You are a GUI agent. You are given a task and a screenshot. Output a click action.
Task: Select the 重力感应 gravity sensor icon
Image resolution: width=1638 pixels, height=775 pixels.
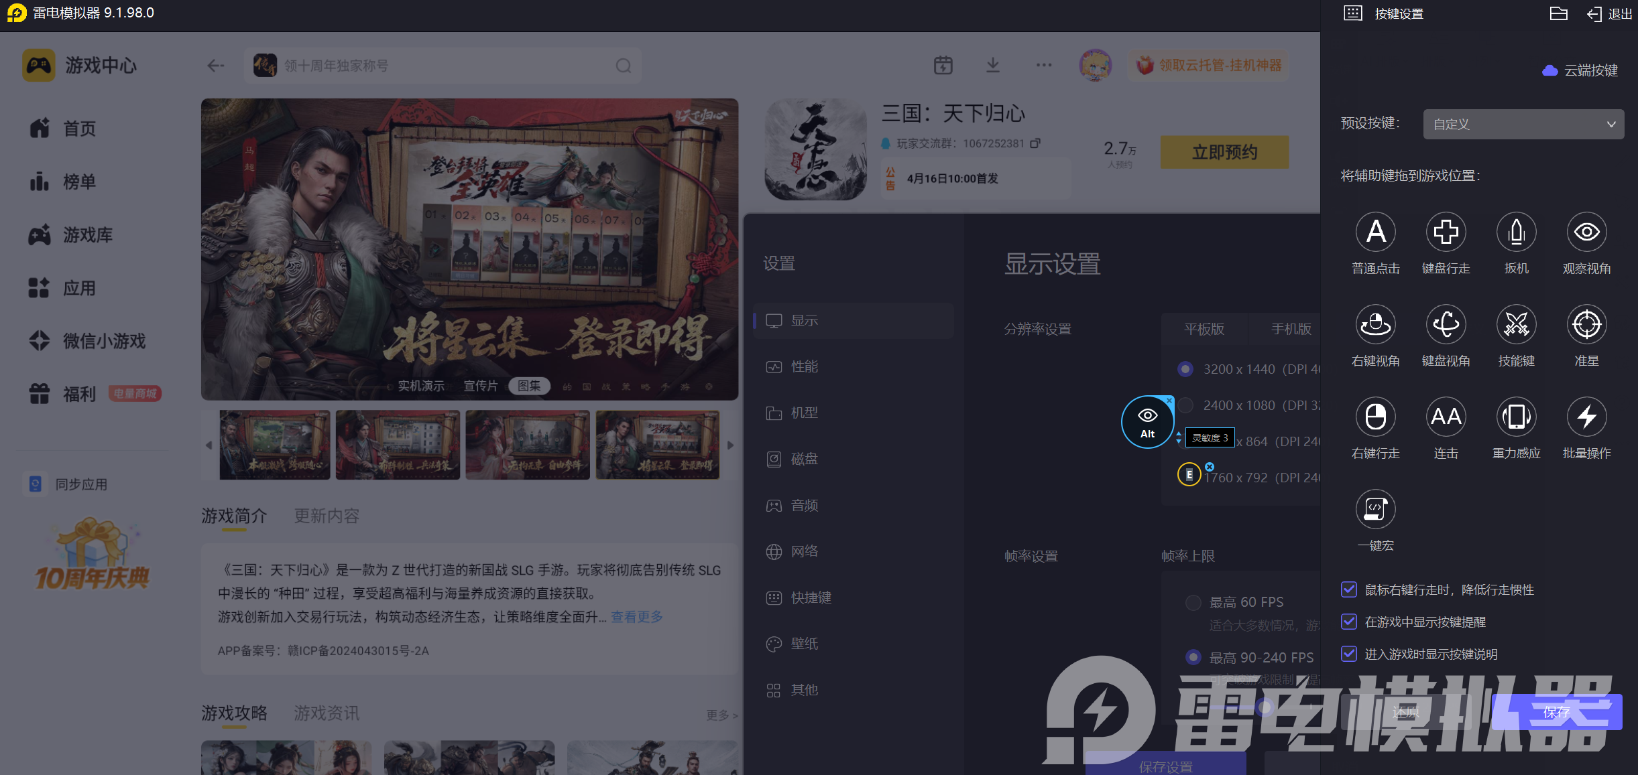(x=1516, y=417)
